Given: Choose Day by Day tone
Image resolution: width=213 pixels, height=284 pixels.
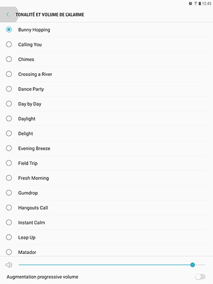Looking at the screenshot, I should point(106,104).
